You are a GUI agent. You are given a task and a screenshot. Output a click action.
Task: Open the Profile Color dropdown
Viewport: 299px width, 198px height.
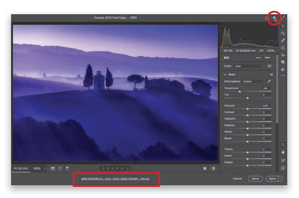coord(249,66)
